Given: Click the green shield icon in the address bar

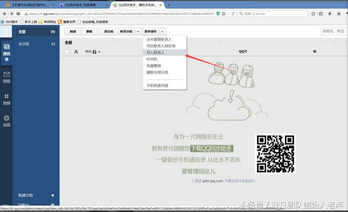Looking at the screenshot, I should pos(218,14).
